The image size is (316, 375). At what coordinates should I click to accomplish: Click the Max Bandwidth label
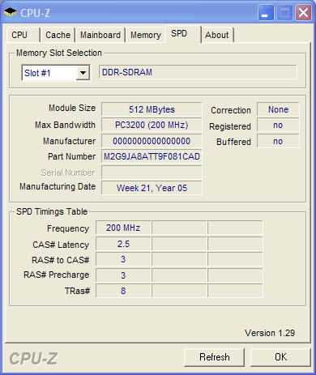65,125
